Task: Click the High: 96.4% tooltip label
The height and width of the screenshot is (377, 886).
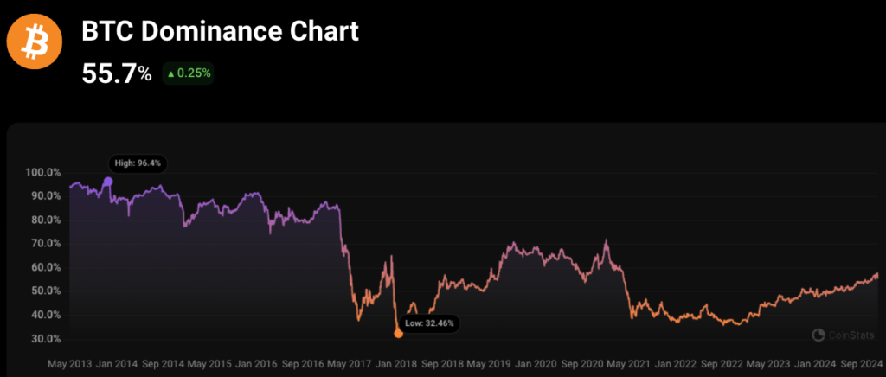Action: (x=138, y=163)
